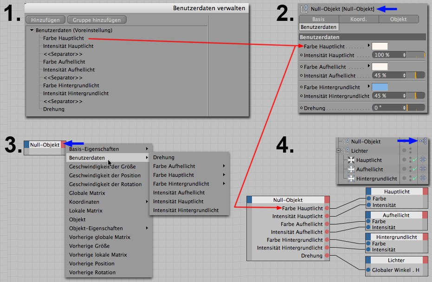432x282 pixels.
Task: Click the blue input corner of the Lichter node
Action: tap(368, 260)
